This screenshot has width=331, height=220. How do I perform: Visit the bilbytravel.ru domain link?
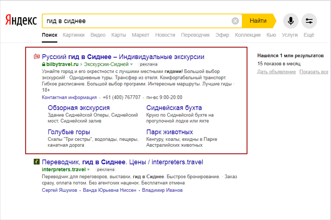click(62, 64)
